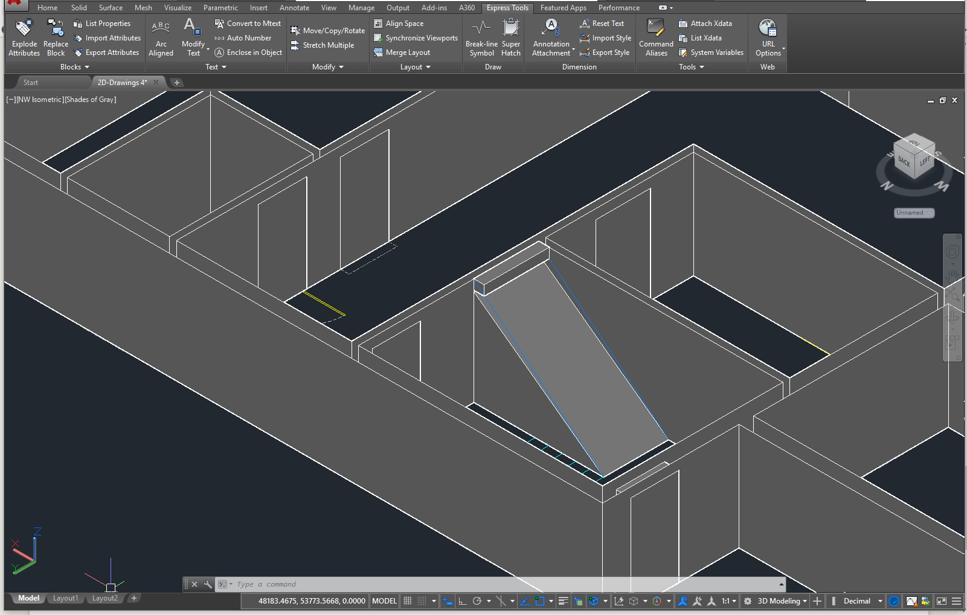Screen dimensions: 967x615
Task: Open the Arc Aligned text tool
Action: [161, 37]
